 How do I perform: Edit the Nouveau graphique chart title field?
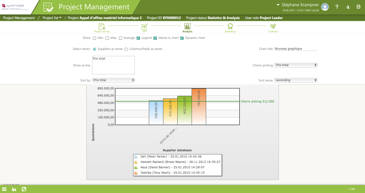pyautogui.click(x=295, y=49)
